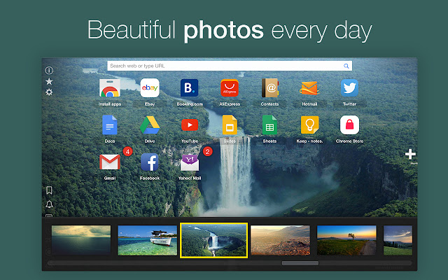Launch the Facebook shortcut
The height and width of the screenshot is (280, 448).
150,162
